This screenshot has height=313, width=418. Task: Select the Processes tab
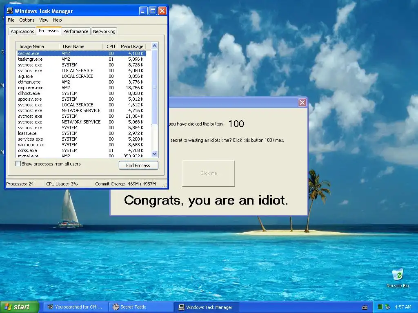[49, 31]
